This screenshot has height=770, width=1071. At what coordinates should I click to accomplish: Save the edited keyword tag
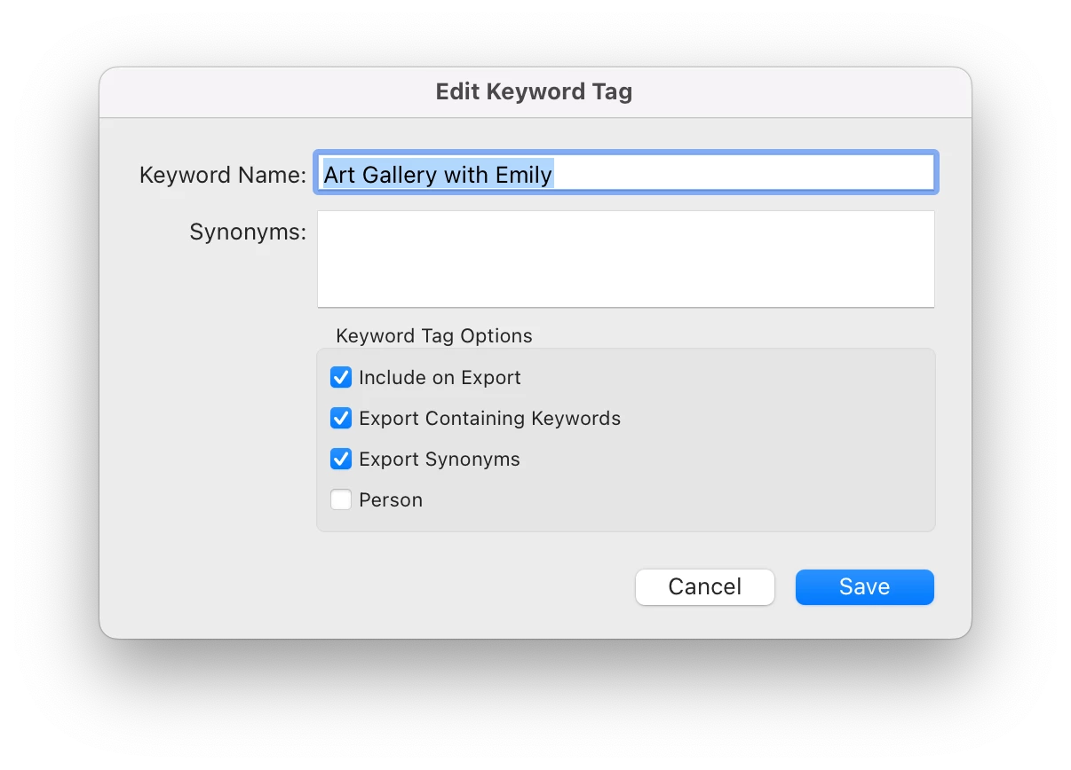pos(865,587)
